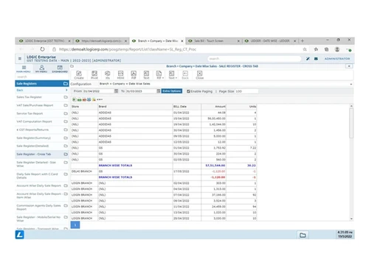
Task: Click the Amount column header
Action: (x=213, y=107)
